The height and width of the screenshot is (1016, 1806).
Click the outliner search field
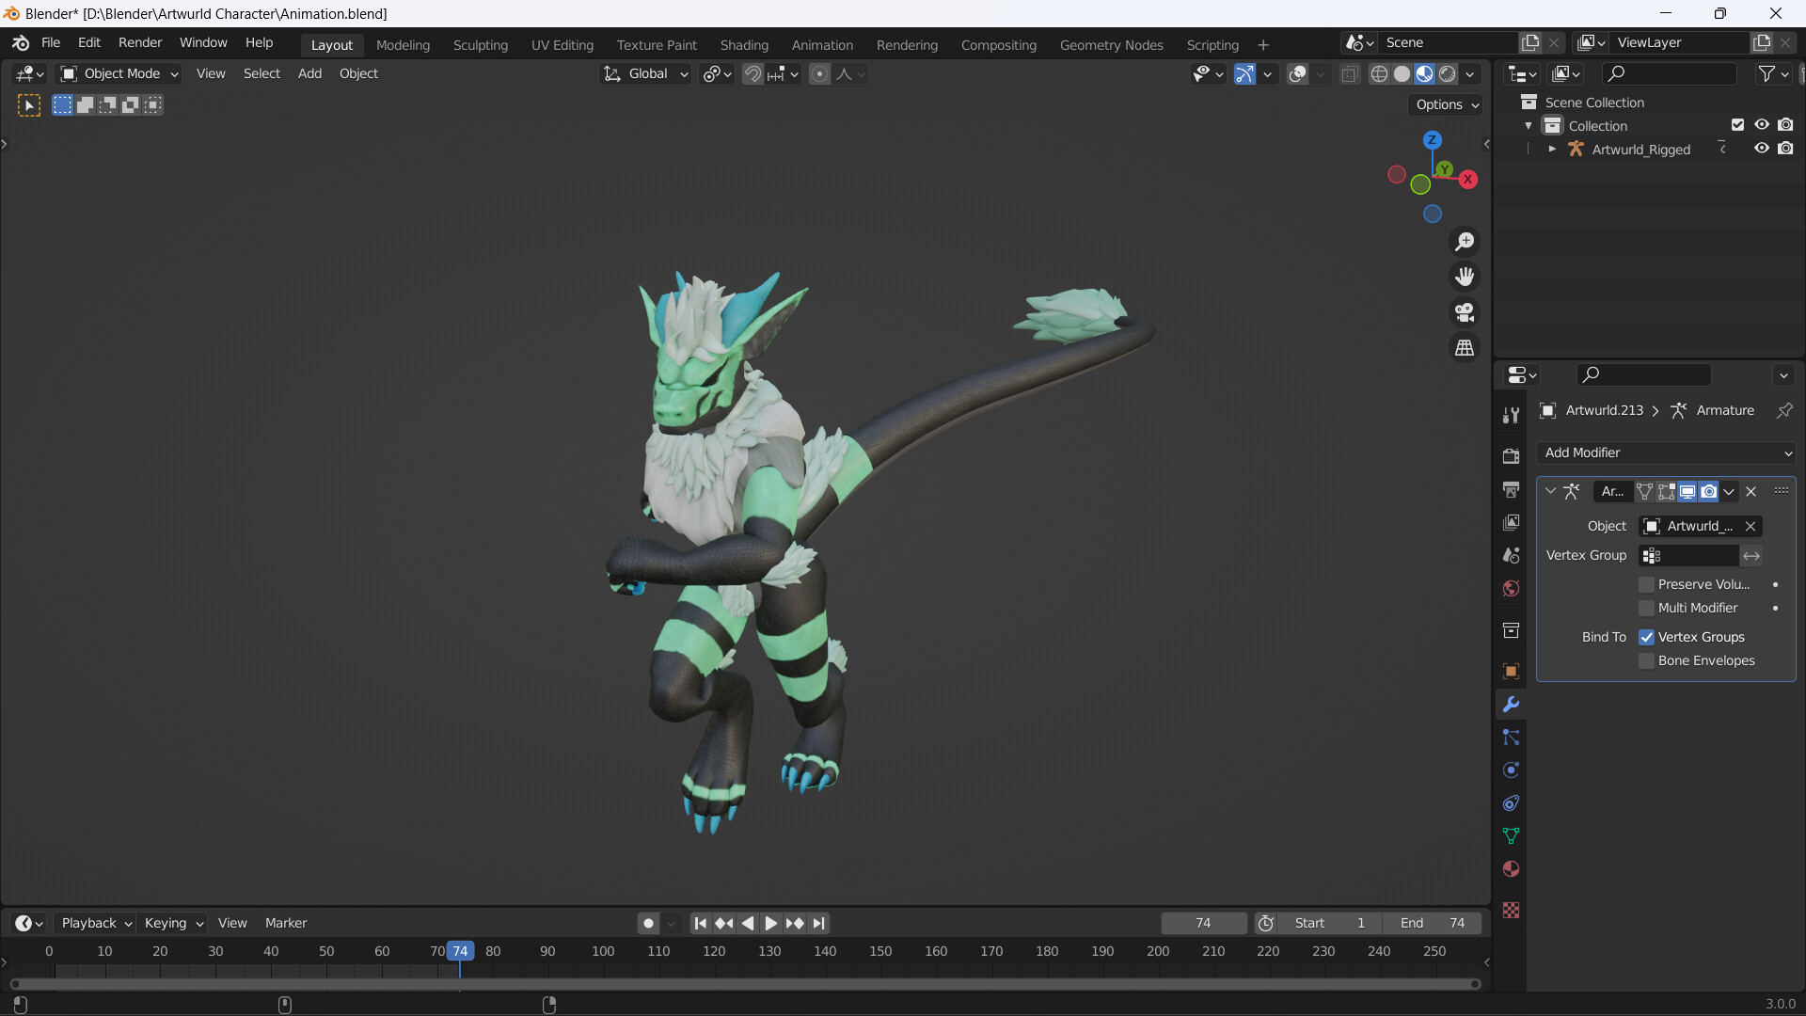pos(1668,73)
